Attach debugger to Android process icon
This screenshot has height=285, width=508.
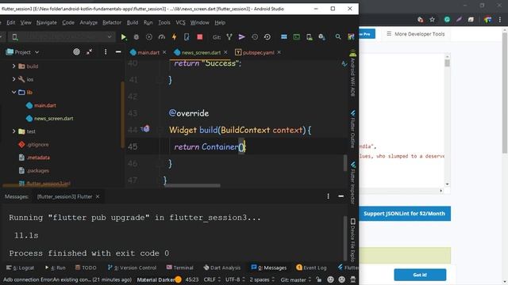coord(187,37)
